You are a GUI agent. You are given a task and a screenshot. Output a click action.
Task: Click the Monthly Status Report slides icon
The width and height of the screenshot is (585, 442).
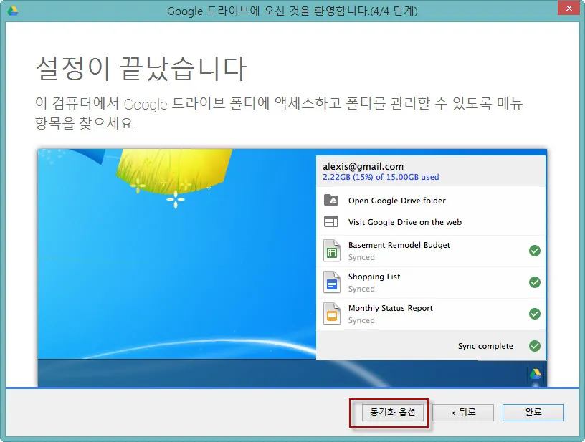tap(332, 314)
